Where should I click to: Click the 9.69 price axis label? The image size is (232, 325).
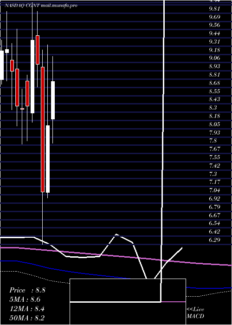point(214,17)
